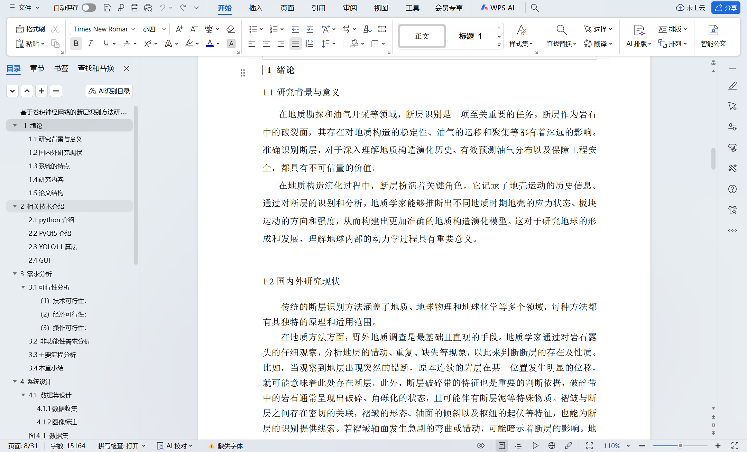
Task: Apply italic with the I icon
Action: (91, 44)
